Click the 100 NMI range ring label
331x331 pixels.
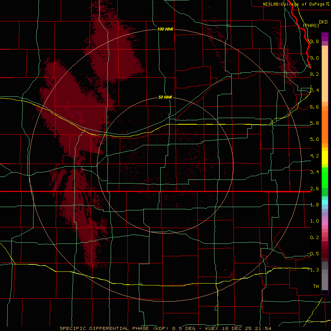point(165,29)
